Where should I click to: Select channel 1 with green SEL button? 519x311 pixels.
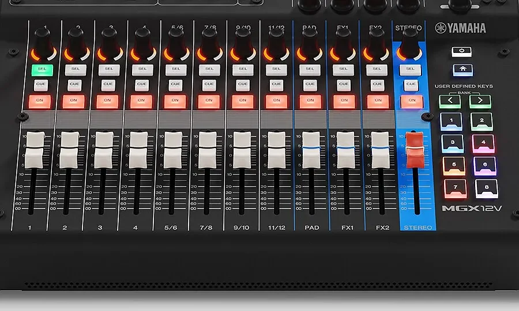pos(40,70)
